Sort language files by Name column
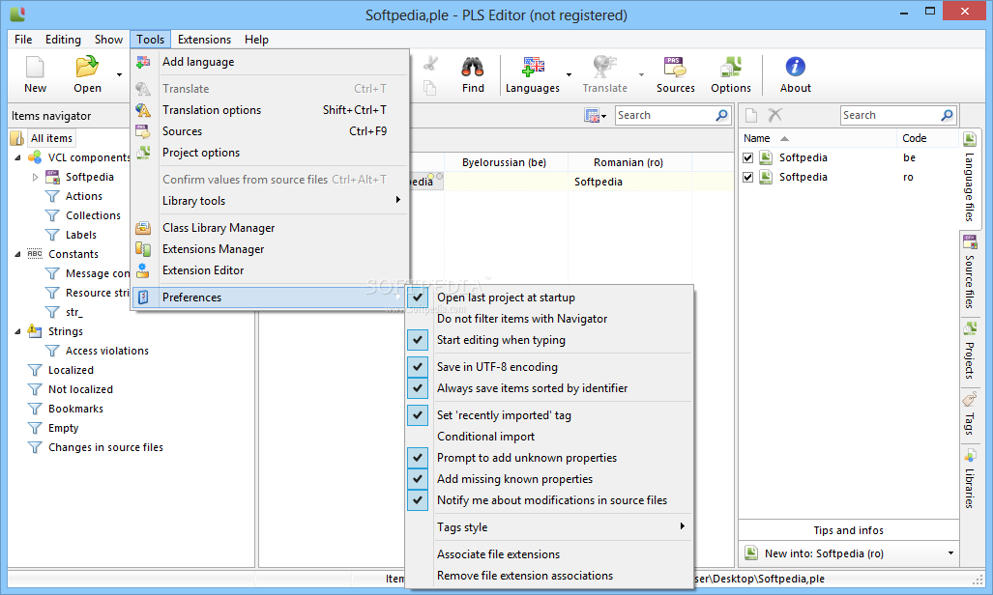This screenshot has height=595, width=993. [x=818, y=138]
